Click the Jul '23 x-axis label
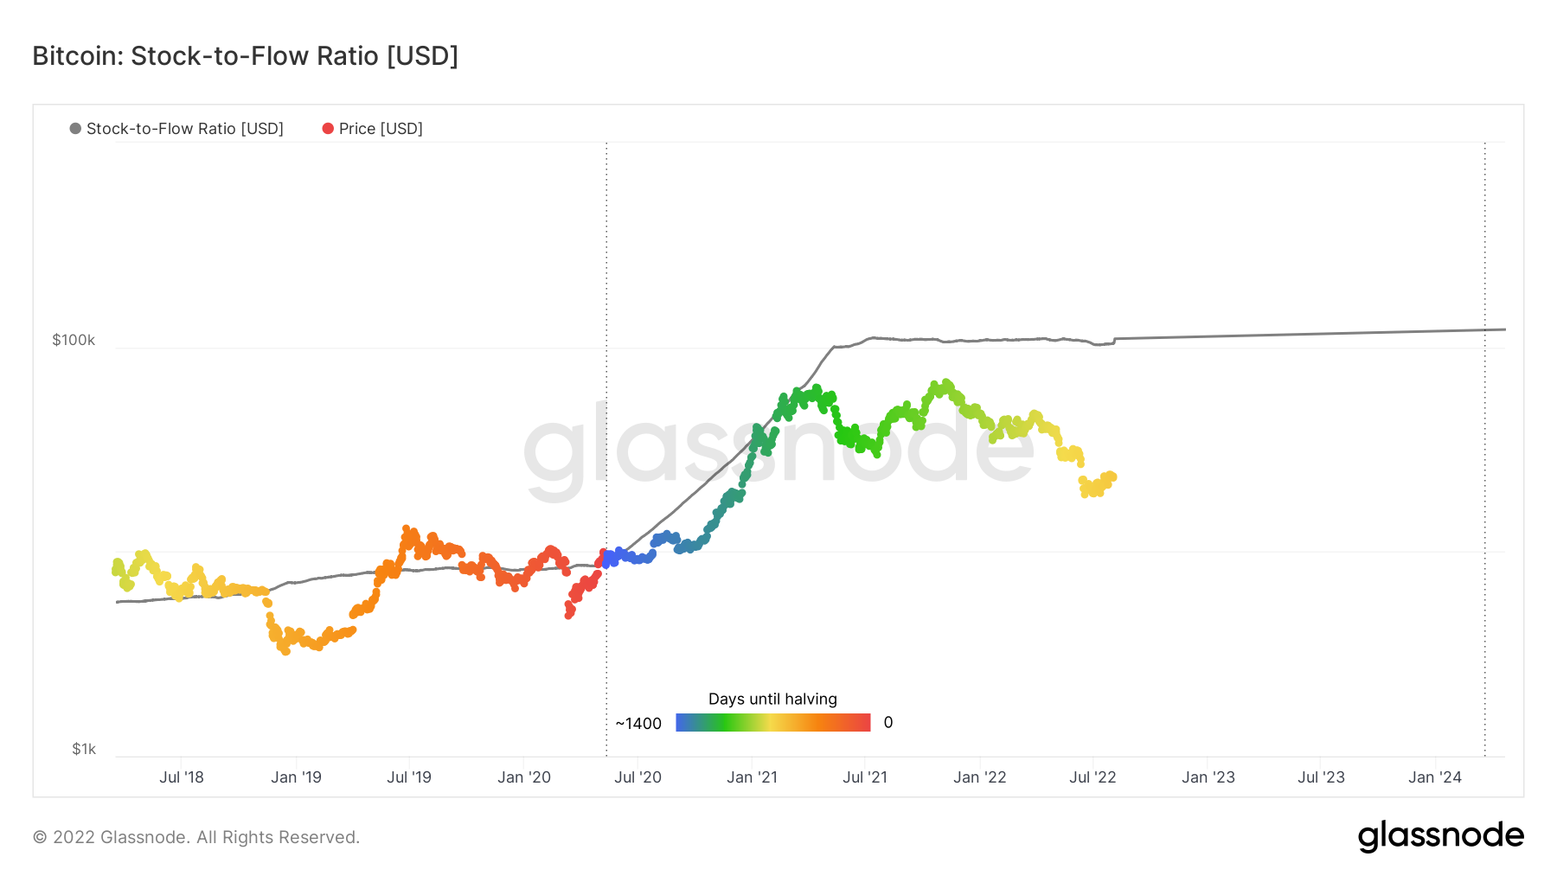The height and width of the screenshot is (876, 1557). pyautogui.click(x=1321, y=777)
